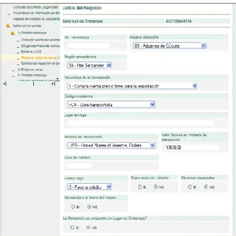The width and height of the screenshot is (236, 236).
Task: Click sidebar horizontal scrollbar left arrow
Action: click(x=5, y=84)
